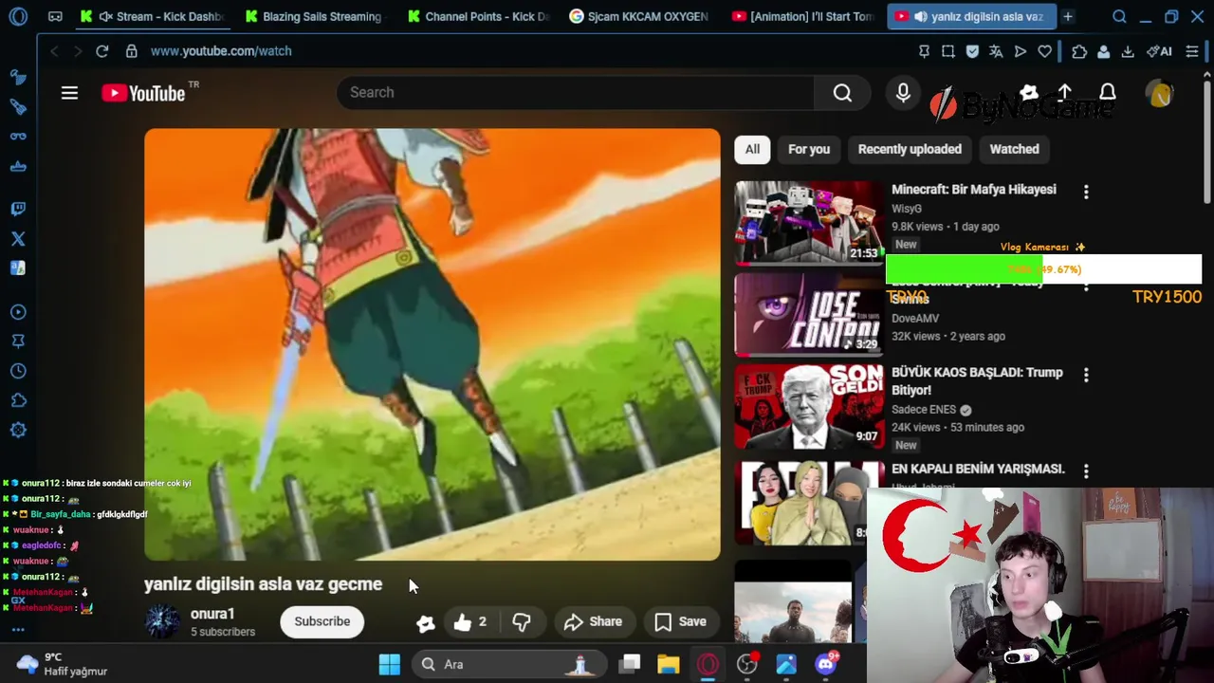Click the Sadece ENES channel name
The height and width of the screenshot is (683, 1214).
point(924,410)
